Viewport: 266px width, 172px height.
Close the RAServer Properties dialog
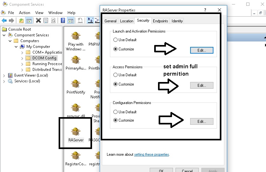[219, 10]
